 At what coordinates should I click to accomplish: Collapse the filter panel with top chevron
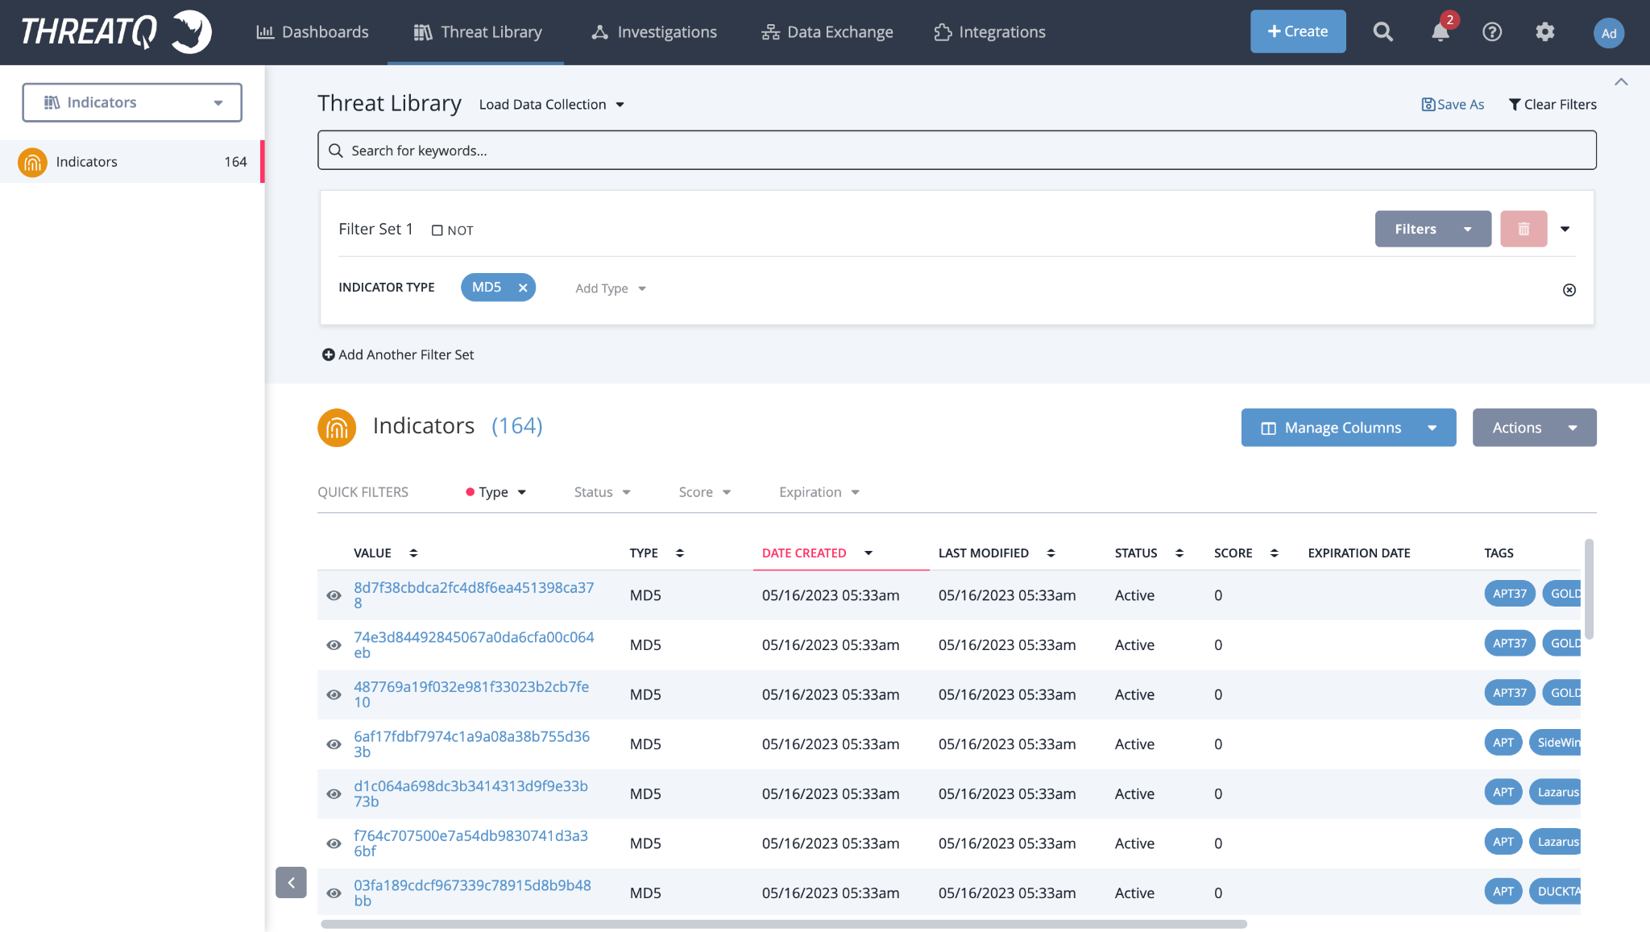[1621, 82]
